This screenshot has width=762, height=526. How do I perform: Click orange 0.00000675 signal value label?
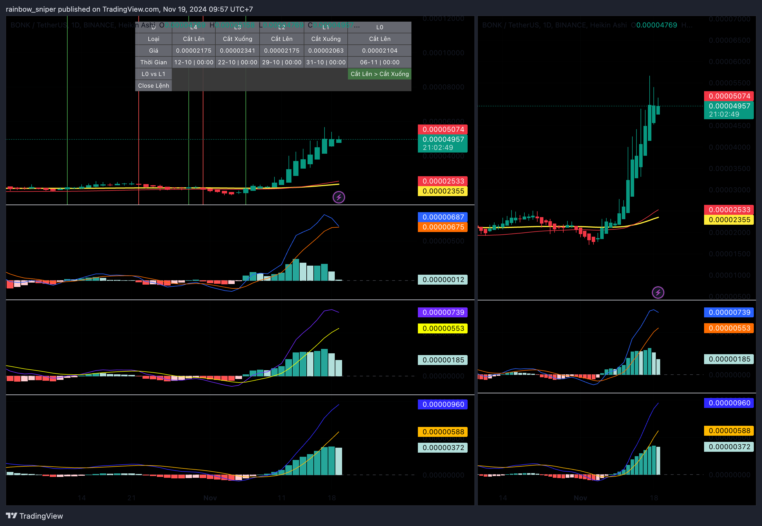(442, 227)
